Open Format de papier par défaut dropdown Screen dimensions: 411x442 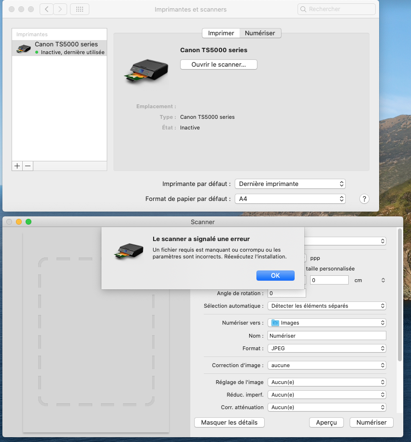click(290, 199)
